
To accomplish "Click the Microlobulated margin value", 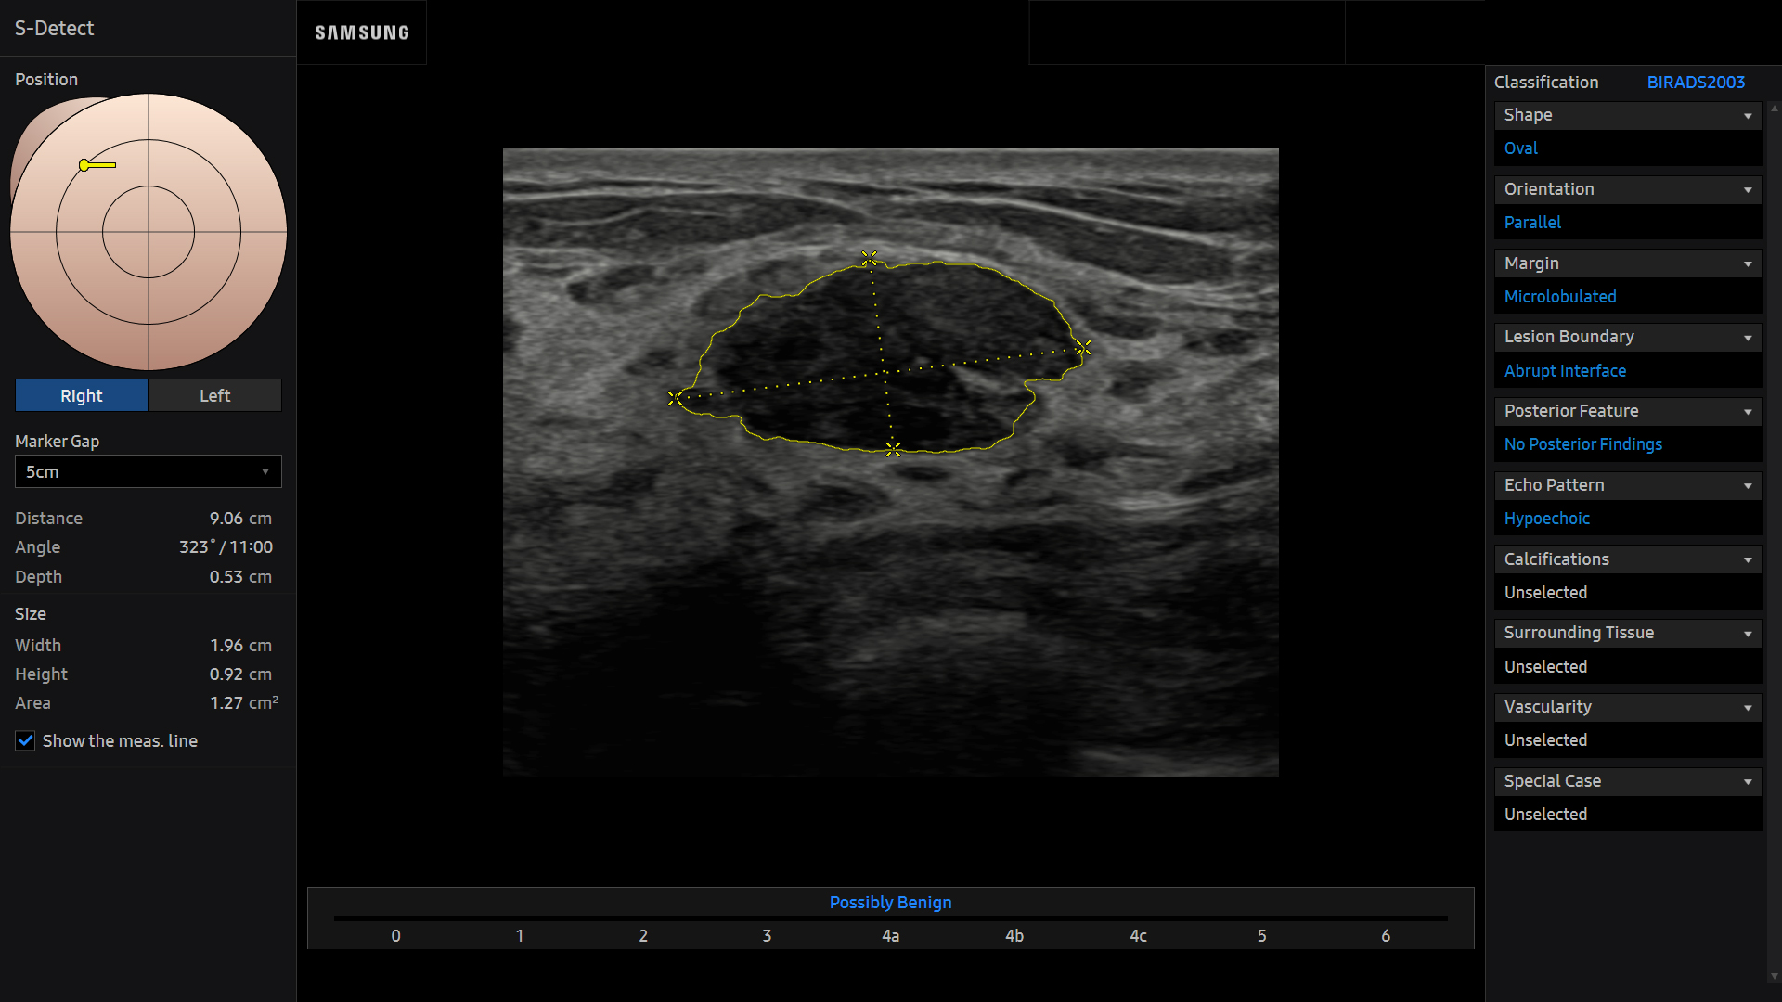I will (1560, 297).
